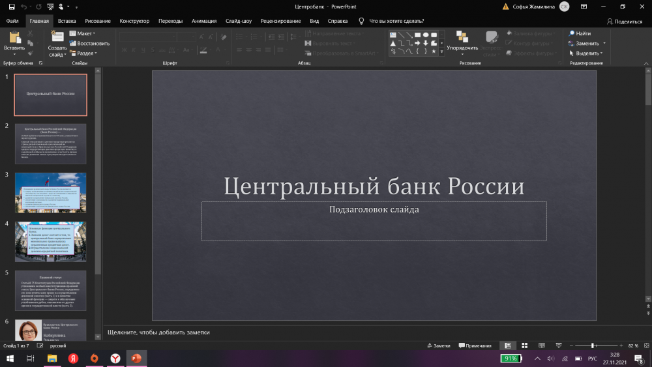Click the Share (Поделиться) button

(x=624, y=21)
